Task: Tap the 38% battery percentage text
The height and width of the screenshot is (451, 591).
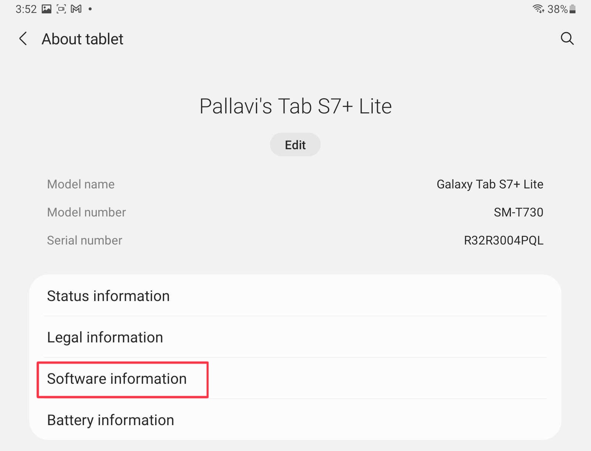Action: click(x=557, y=9)
